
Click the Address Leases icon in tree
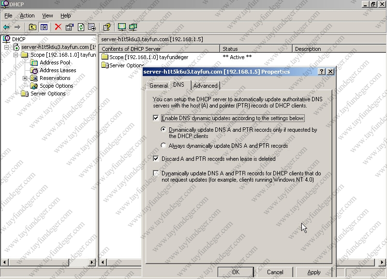[34, 70]
